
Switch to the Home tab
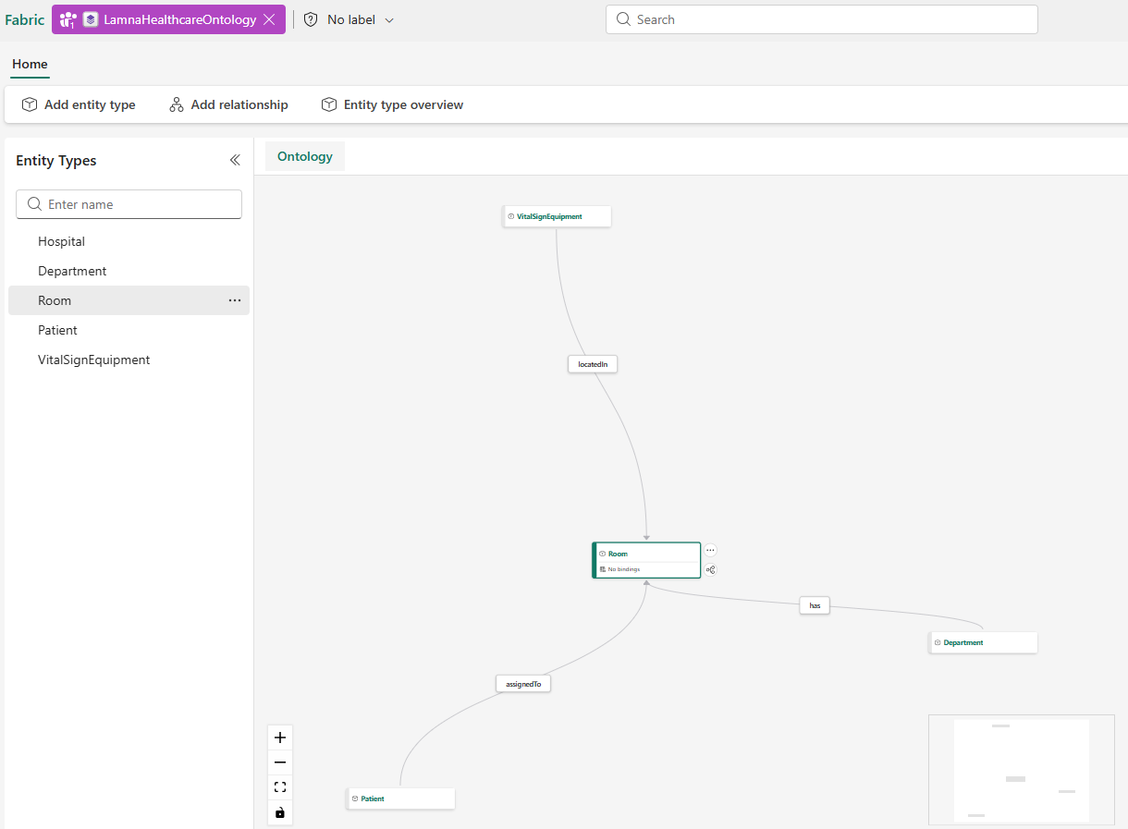pos(30,64)
